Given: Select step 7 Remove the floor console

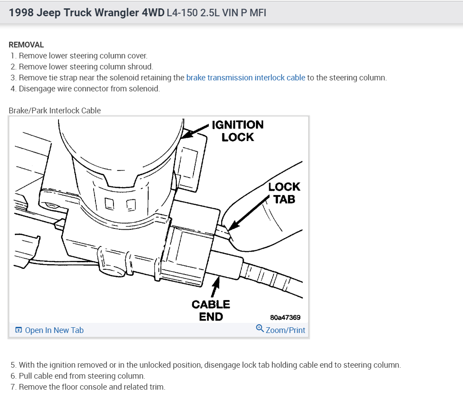Looking at the screenshot, I should point(88,387).
